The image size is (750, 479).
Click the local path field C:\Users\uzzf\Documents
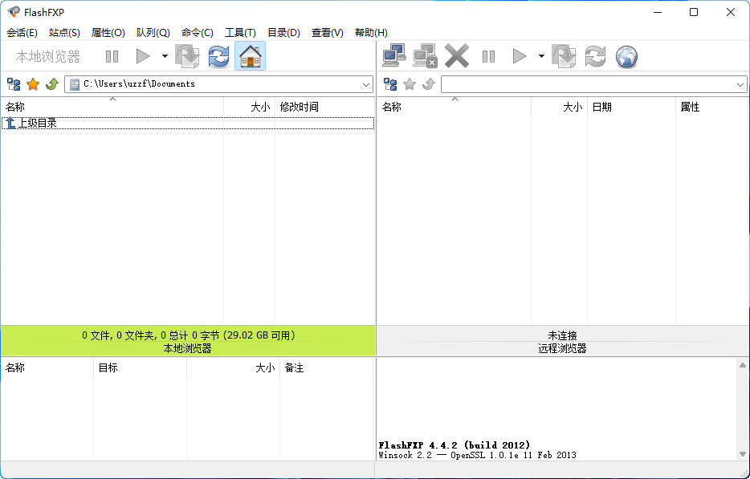[218, 84]
